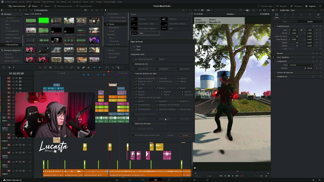The image size is (324, 182).
Task: Open the Fusion menu
Action: (x=85, y=2)
